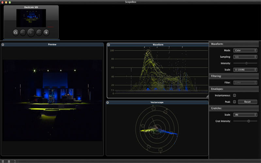261x163 pixels.
Task: Start playback with the play button
Action: click(31, 33)
